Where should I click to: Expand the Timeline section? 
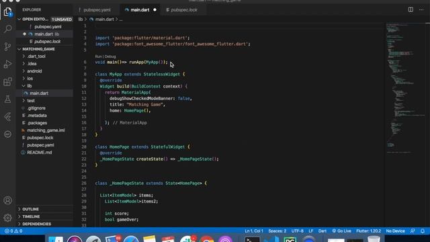pyautogui.click(x=31, y=216)
